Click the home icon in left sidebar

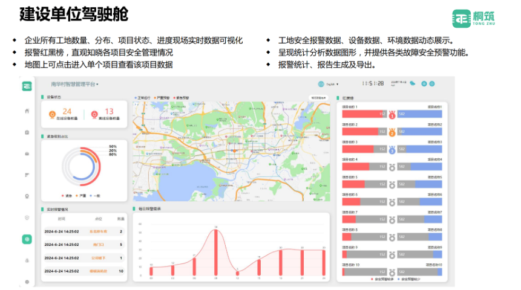point(27,111)
